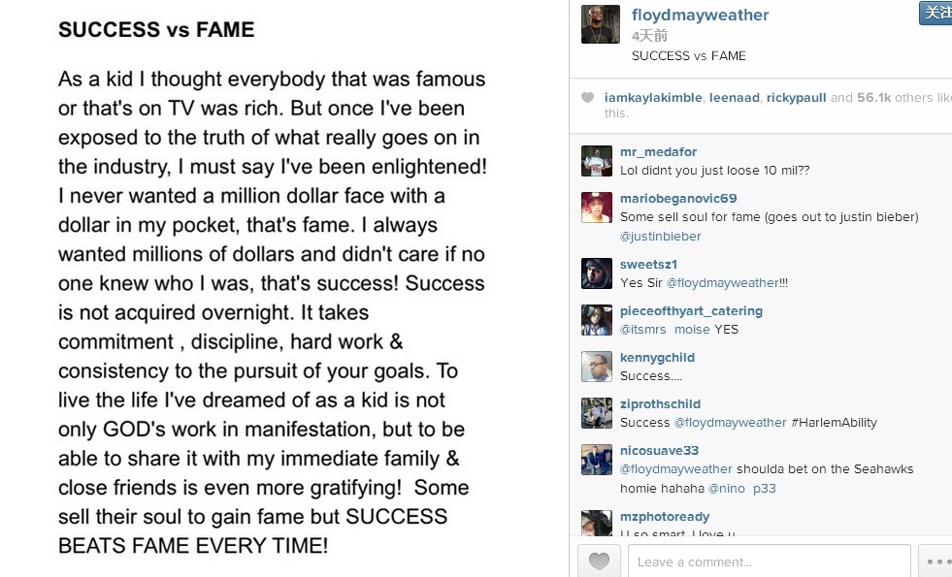The image size is (952, 577).
Task: Open the ziprothschild commenter profile link
Action: tap(660, 404)
